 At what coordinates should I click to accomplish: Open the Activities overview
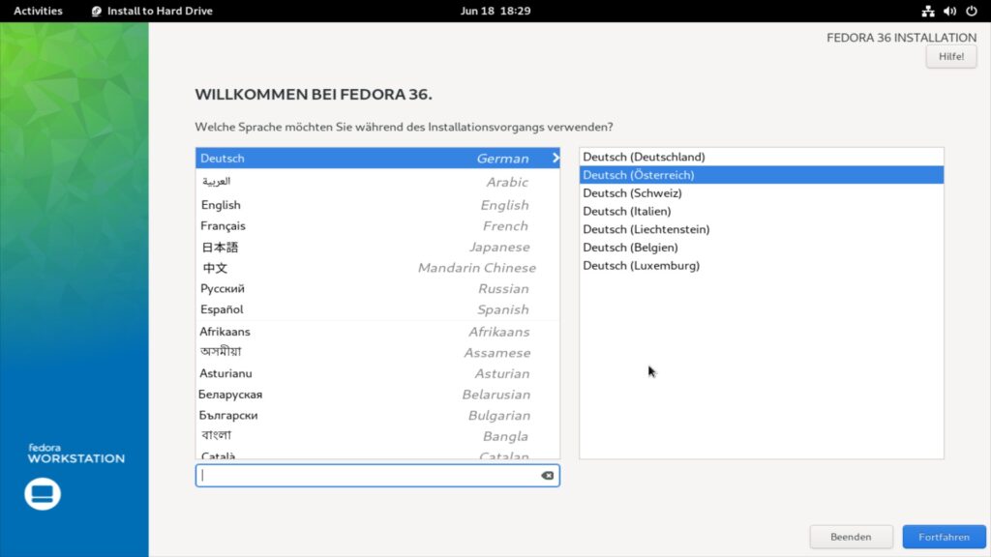pyautogui.click(x=38, y=11)
